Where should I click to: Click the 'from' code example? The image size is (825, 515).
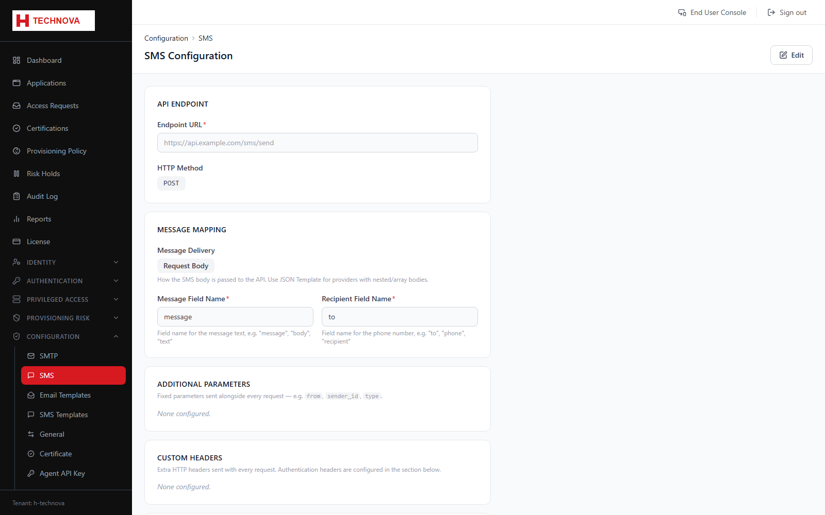pos(313,396)
